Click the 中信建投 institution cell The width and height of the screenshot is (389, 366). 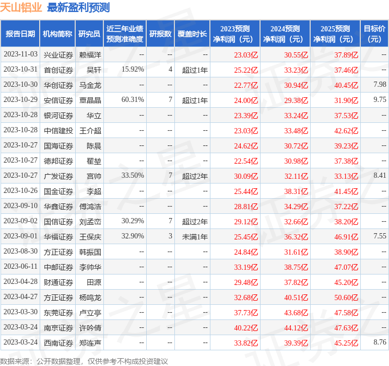click(58, 131)
